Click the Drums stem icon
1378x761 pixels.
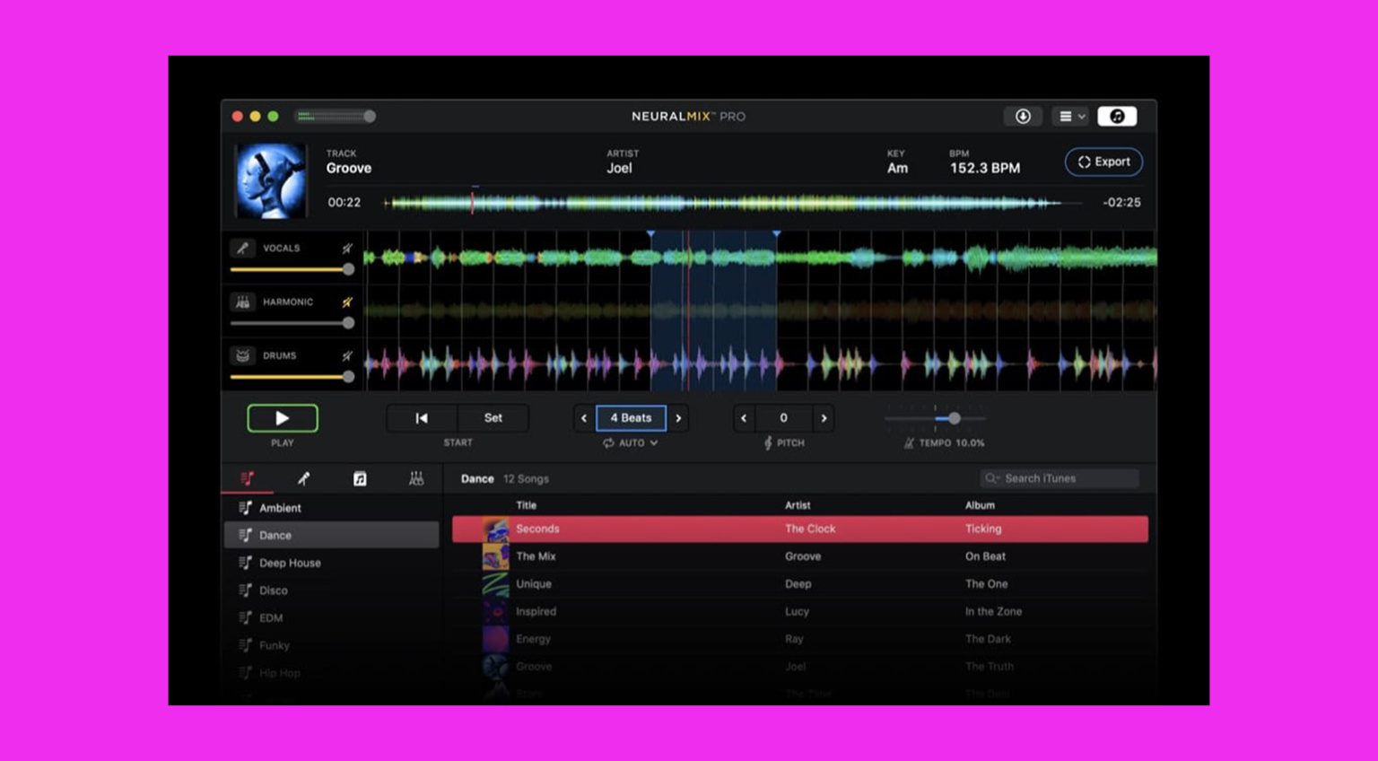(x=244, y=355)
